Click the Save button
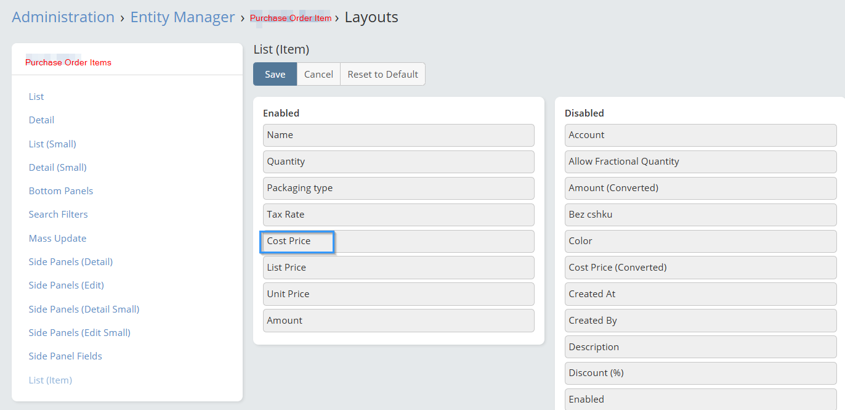The image size is (845, 410). 275,74
